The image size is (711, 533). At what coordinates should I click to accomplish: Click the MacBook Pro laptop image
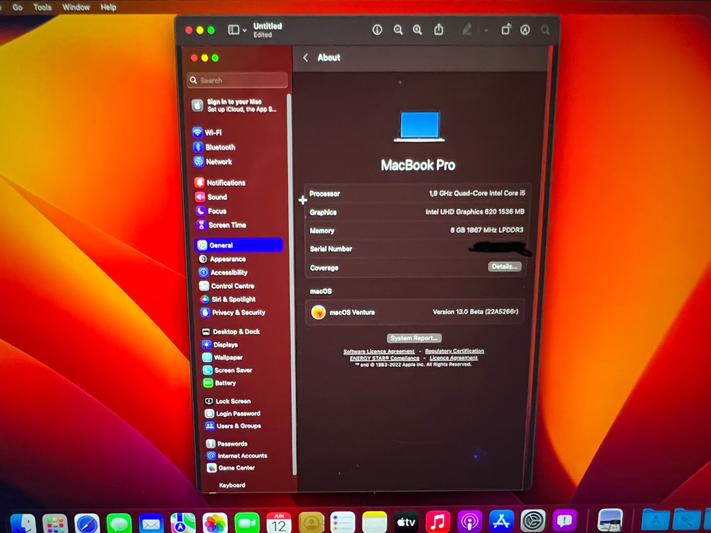point(419,126)
